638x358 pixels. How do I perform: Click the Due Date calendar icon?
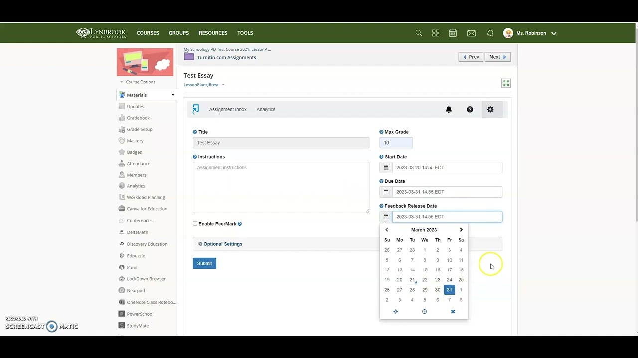pos(386,192)
